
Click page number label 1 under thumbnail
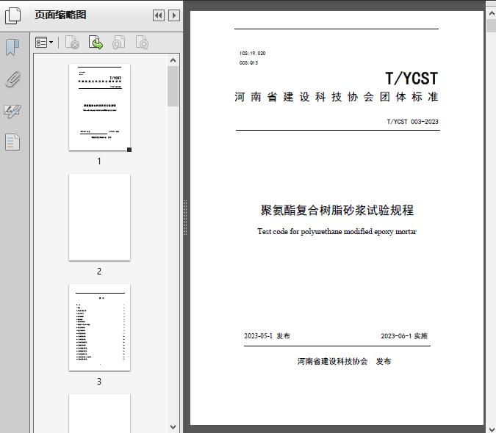click(99, 161)
